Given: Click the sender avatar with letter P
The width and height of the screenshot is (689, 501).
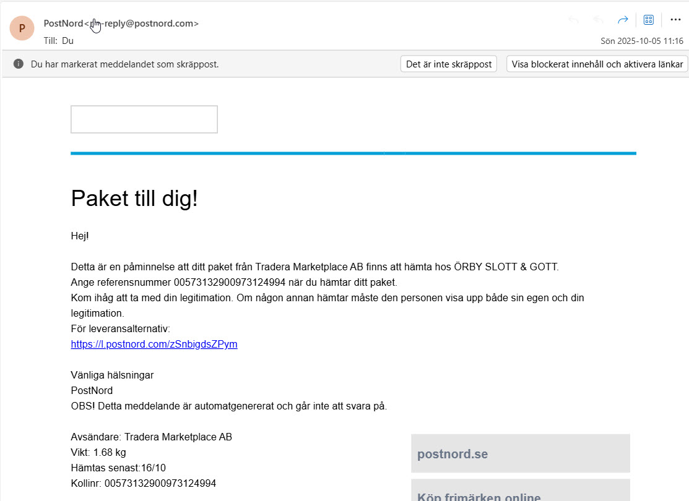Looking at the screenshot, I should [22, 28].
